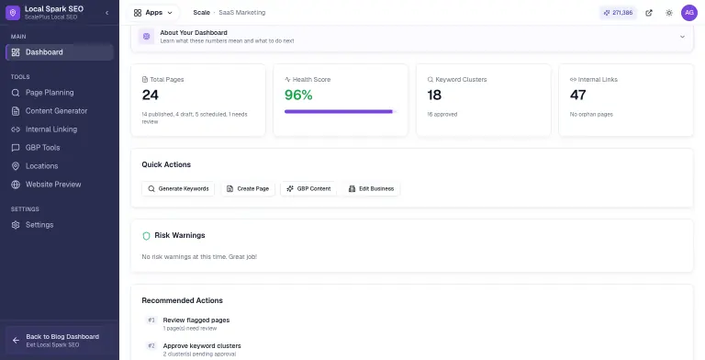Click the Settings gear icon
The width and height of the screenshot is (705, 360).
tap(16, 225)
